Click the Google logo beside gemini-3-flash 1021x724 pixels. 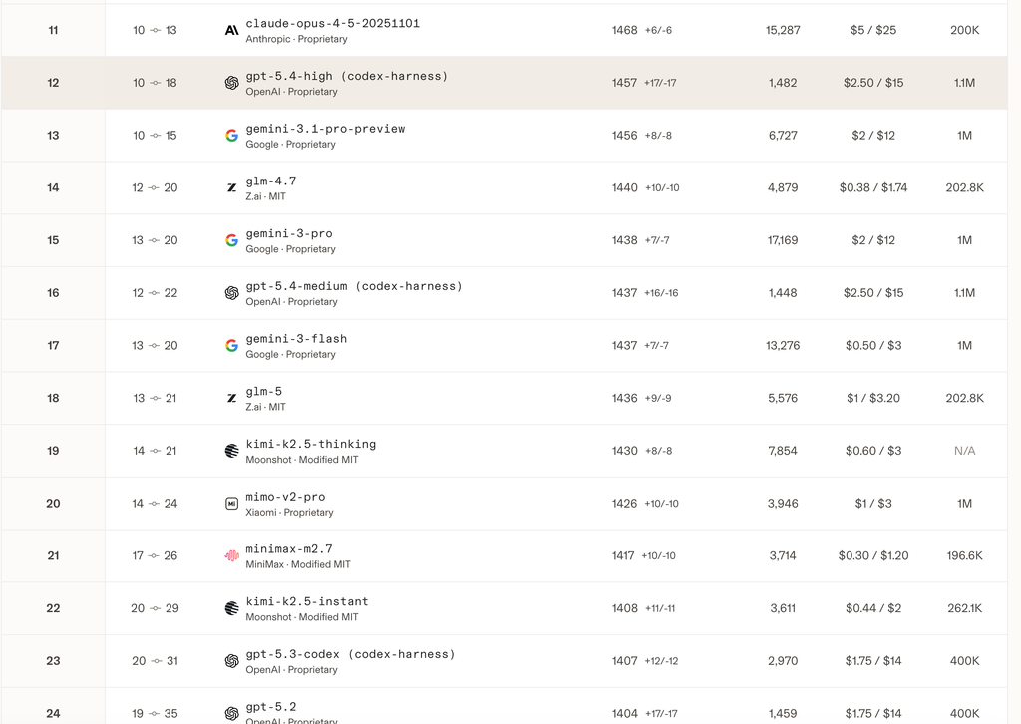231,345
